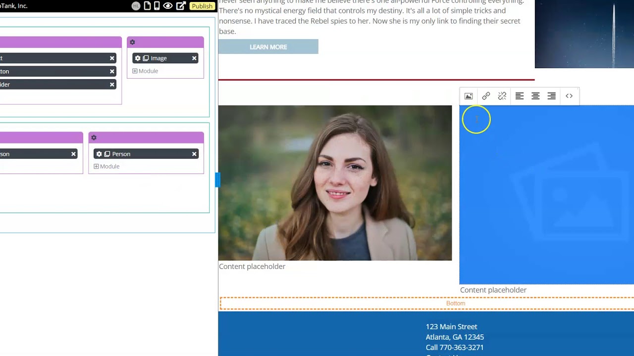Viewport: 634px width, 356px height.
Task: Click the HL user avatar
Action: [136, 6]
